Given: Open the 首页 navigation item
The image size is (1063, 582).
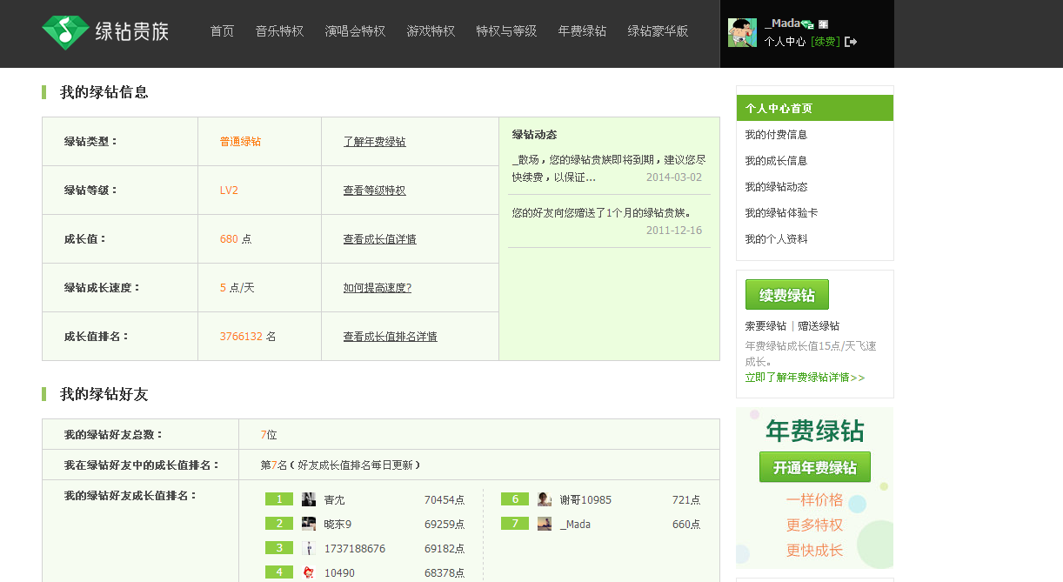Looking at the screenshot, I should 222,31.
